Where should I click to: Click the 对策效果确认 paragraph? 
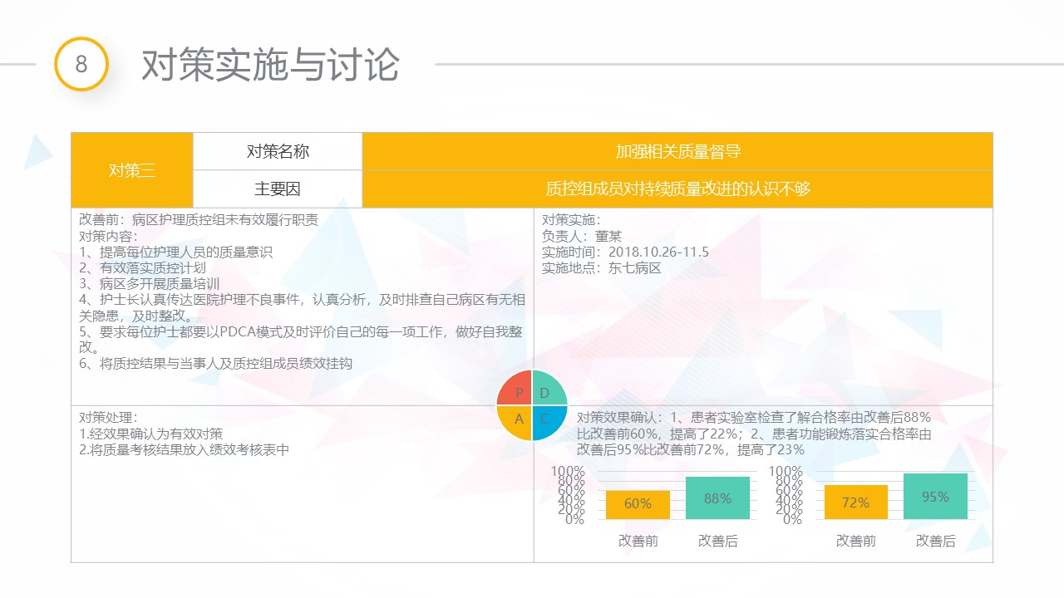pos(754,434)
